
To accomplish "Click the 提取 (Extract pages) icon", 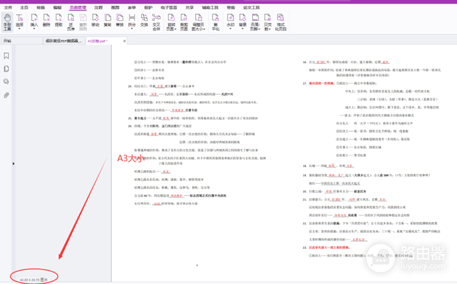I will click(58, 18).
